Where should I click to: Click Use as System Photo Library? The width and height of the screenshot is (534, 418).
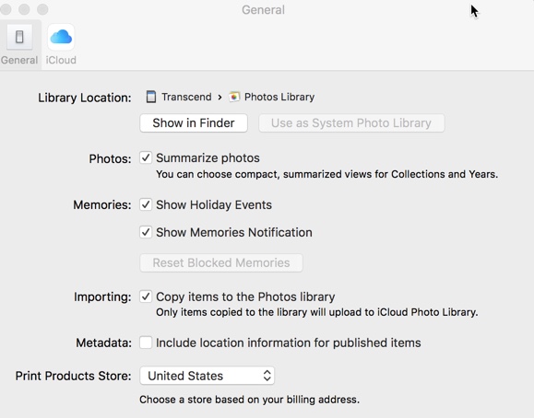click(x=351, y=122)
